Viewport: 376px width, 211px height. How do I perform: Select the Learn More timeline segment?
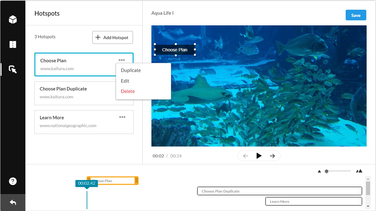click(x=314, y=201)
